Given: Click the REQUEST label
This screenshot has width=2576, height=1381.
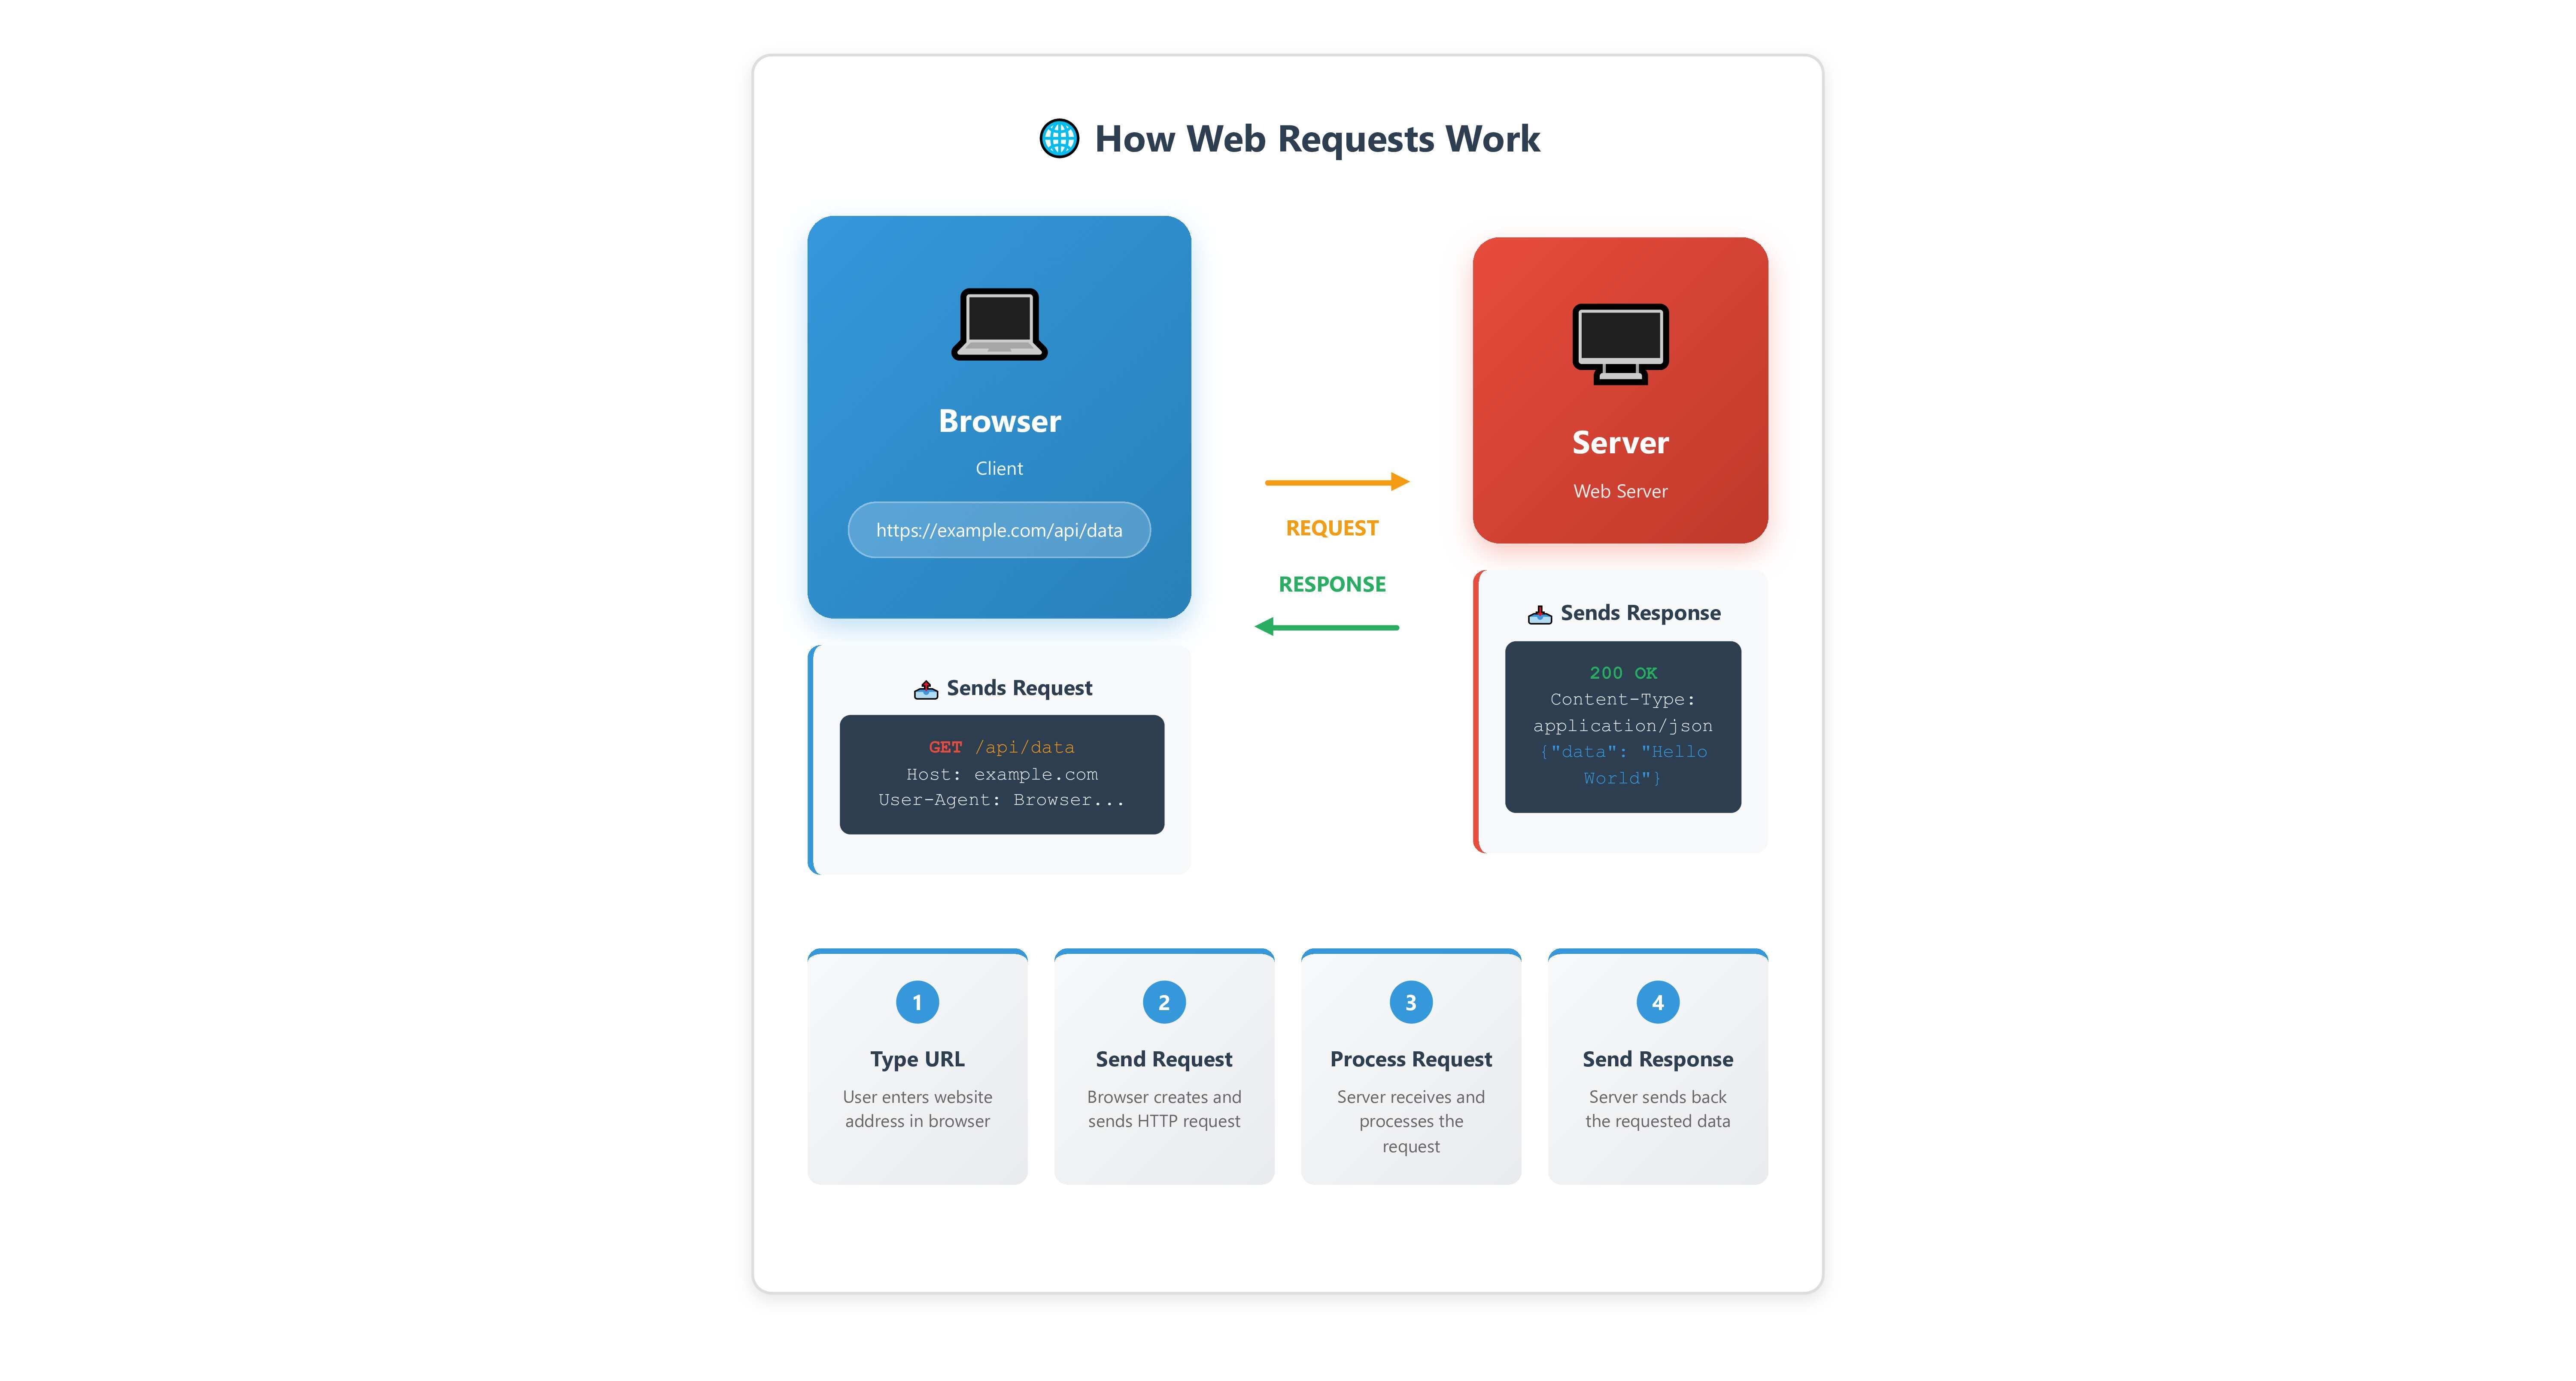Looking at the screenshot, I should pyautogui.click(x=1332, y=528).
